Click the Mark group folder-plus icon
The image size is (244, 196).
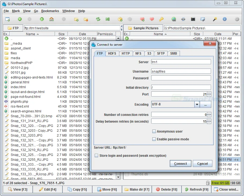[x=76, y=19]
